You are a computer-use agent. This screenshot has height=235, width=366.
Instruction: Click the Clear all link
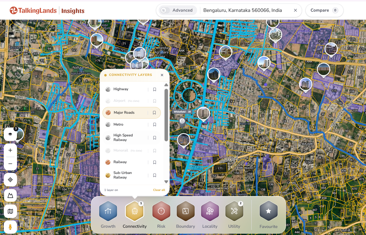click(159, 190)
